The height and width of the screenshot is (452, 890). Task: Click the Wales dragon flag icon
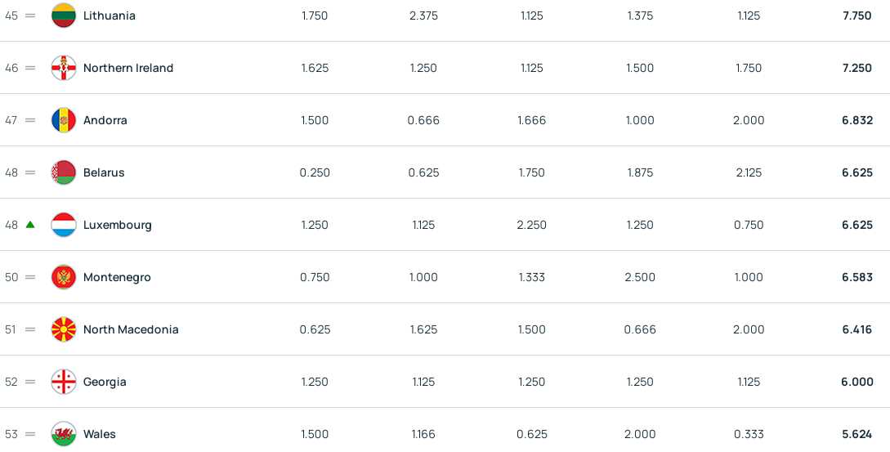click(64, 434)
